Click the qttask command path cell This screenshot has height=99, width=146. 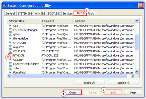pyautogui.click(x=56, y=34)
